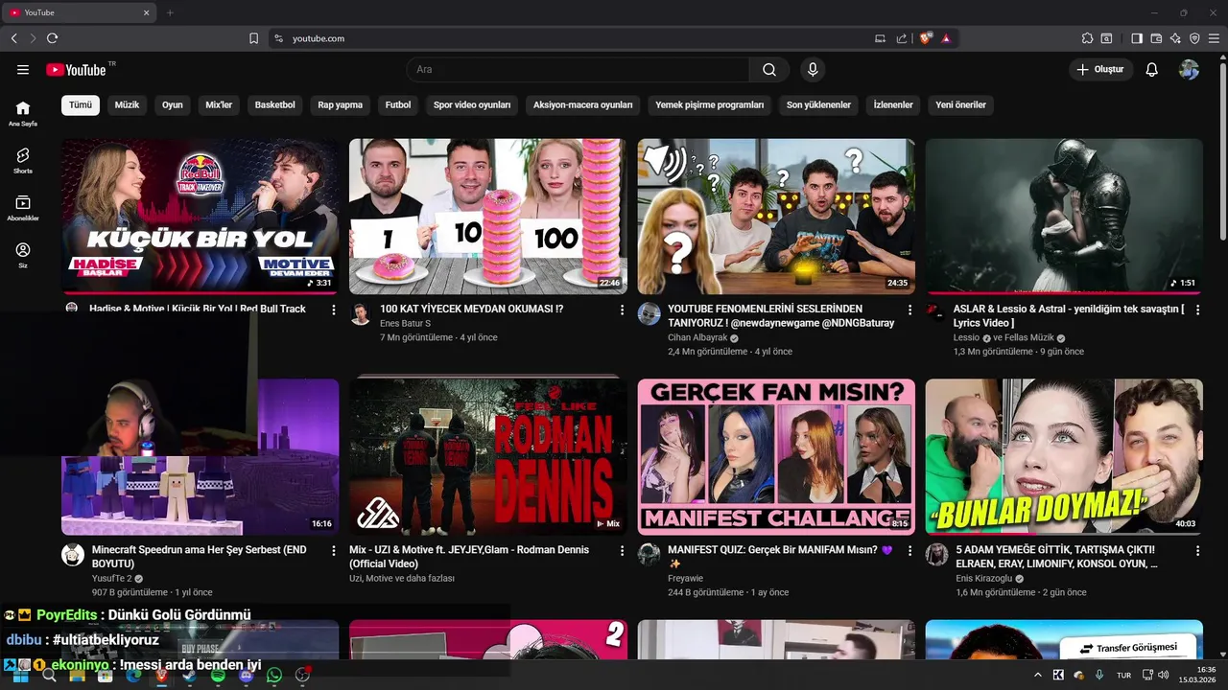Screen dimensions: 1228x690
Task: Open Abonelikler in the sidebar
Action: click(23, 208)
